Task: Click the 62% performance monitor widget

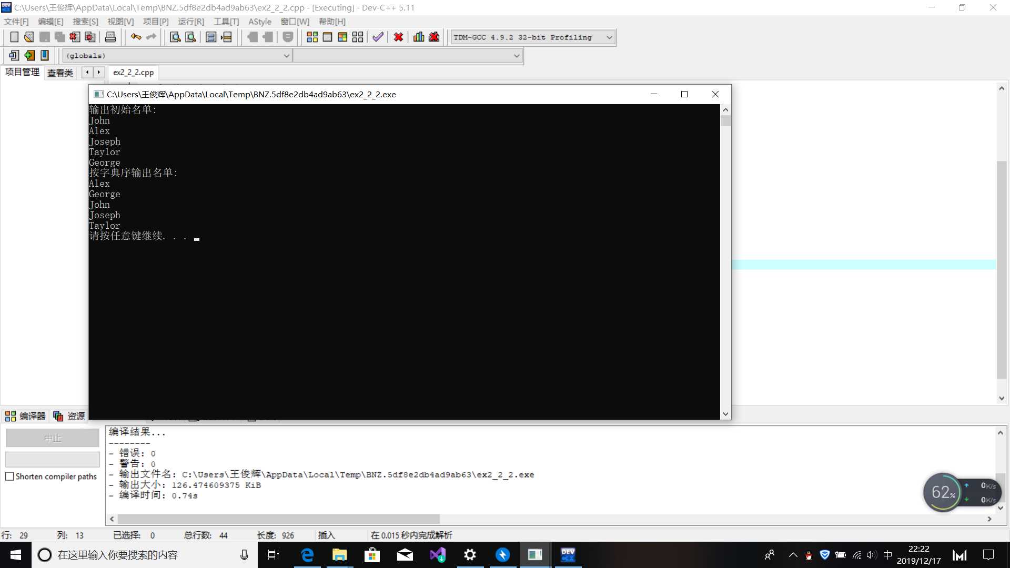Action: click(943, 492)
